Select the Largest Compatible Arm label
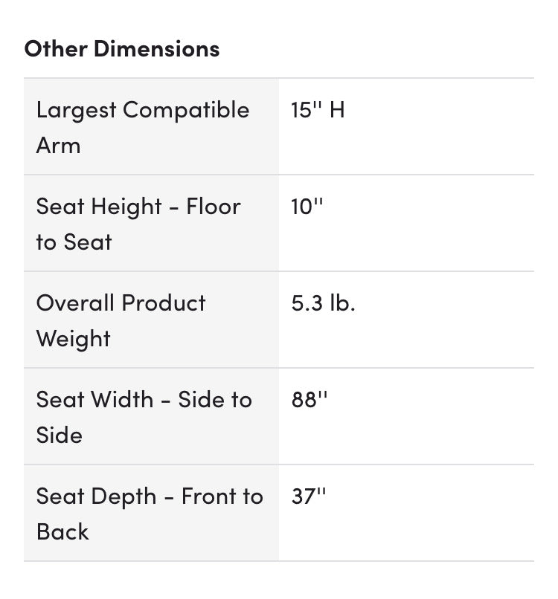Screen dimensions: 558x599 click(x=143, y=128)
